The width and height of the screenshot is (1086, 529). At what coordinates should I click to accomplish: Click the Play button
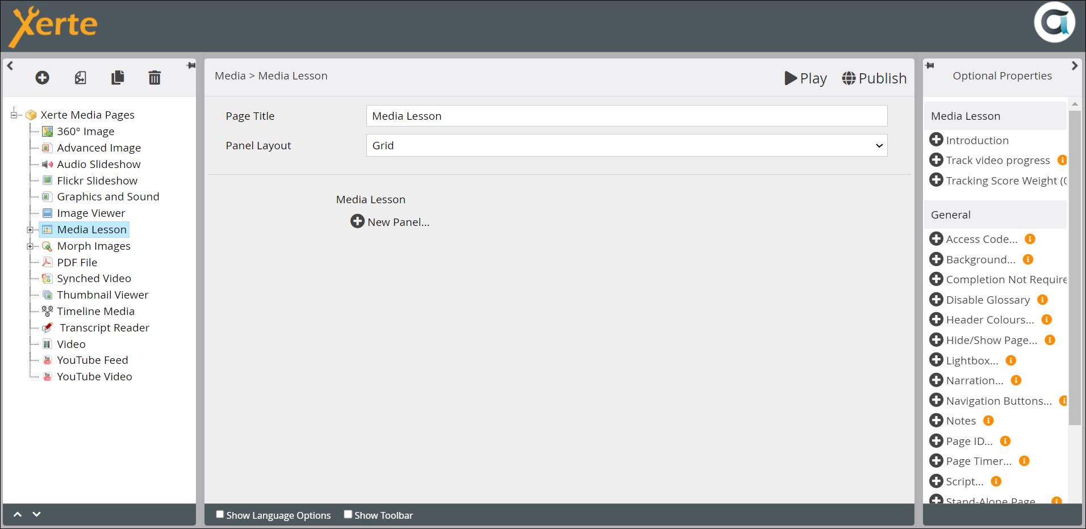coord(805,78)
